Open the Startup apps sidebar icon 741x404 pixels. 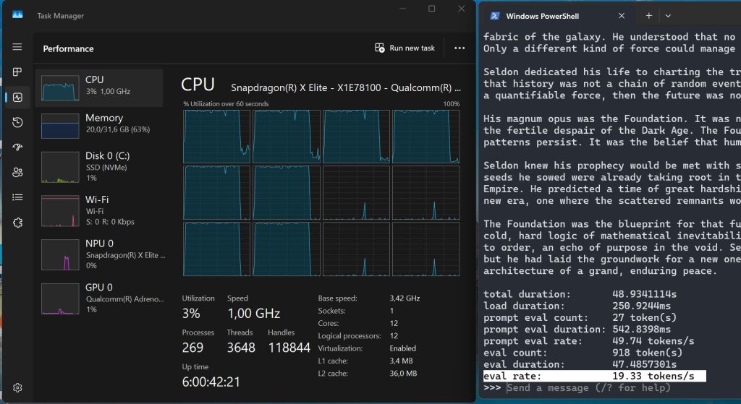click(x=17, y=147)
